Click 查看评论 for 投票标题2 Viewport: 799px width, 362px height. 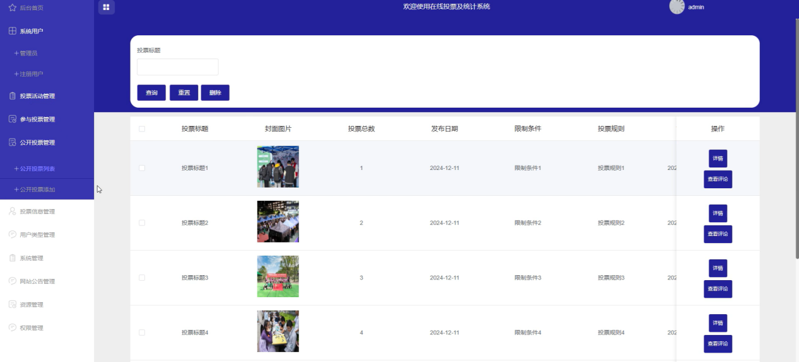(x=718, y=234)
